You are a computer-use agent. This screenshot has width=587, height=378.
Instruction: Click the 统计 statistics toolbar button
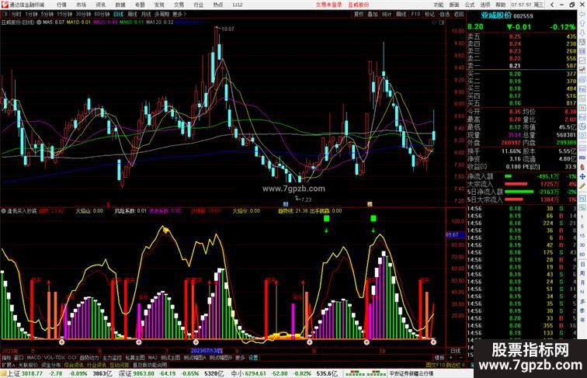pyautogui.click(x=387, y=14)
